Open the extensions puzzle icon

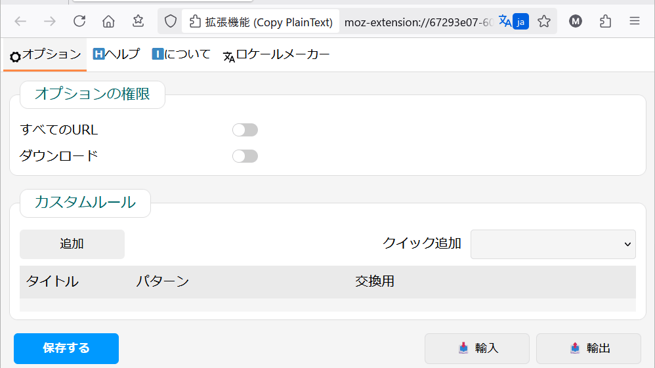[605, 21]
